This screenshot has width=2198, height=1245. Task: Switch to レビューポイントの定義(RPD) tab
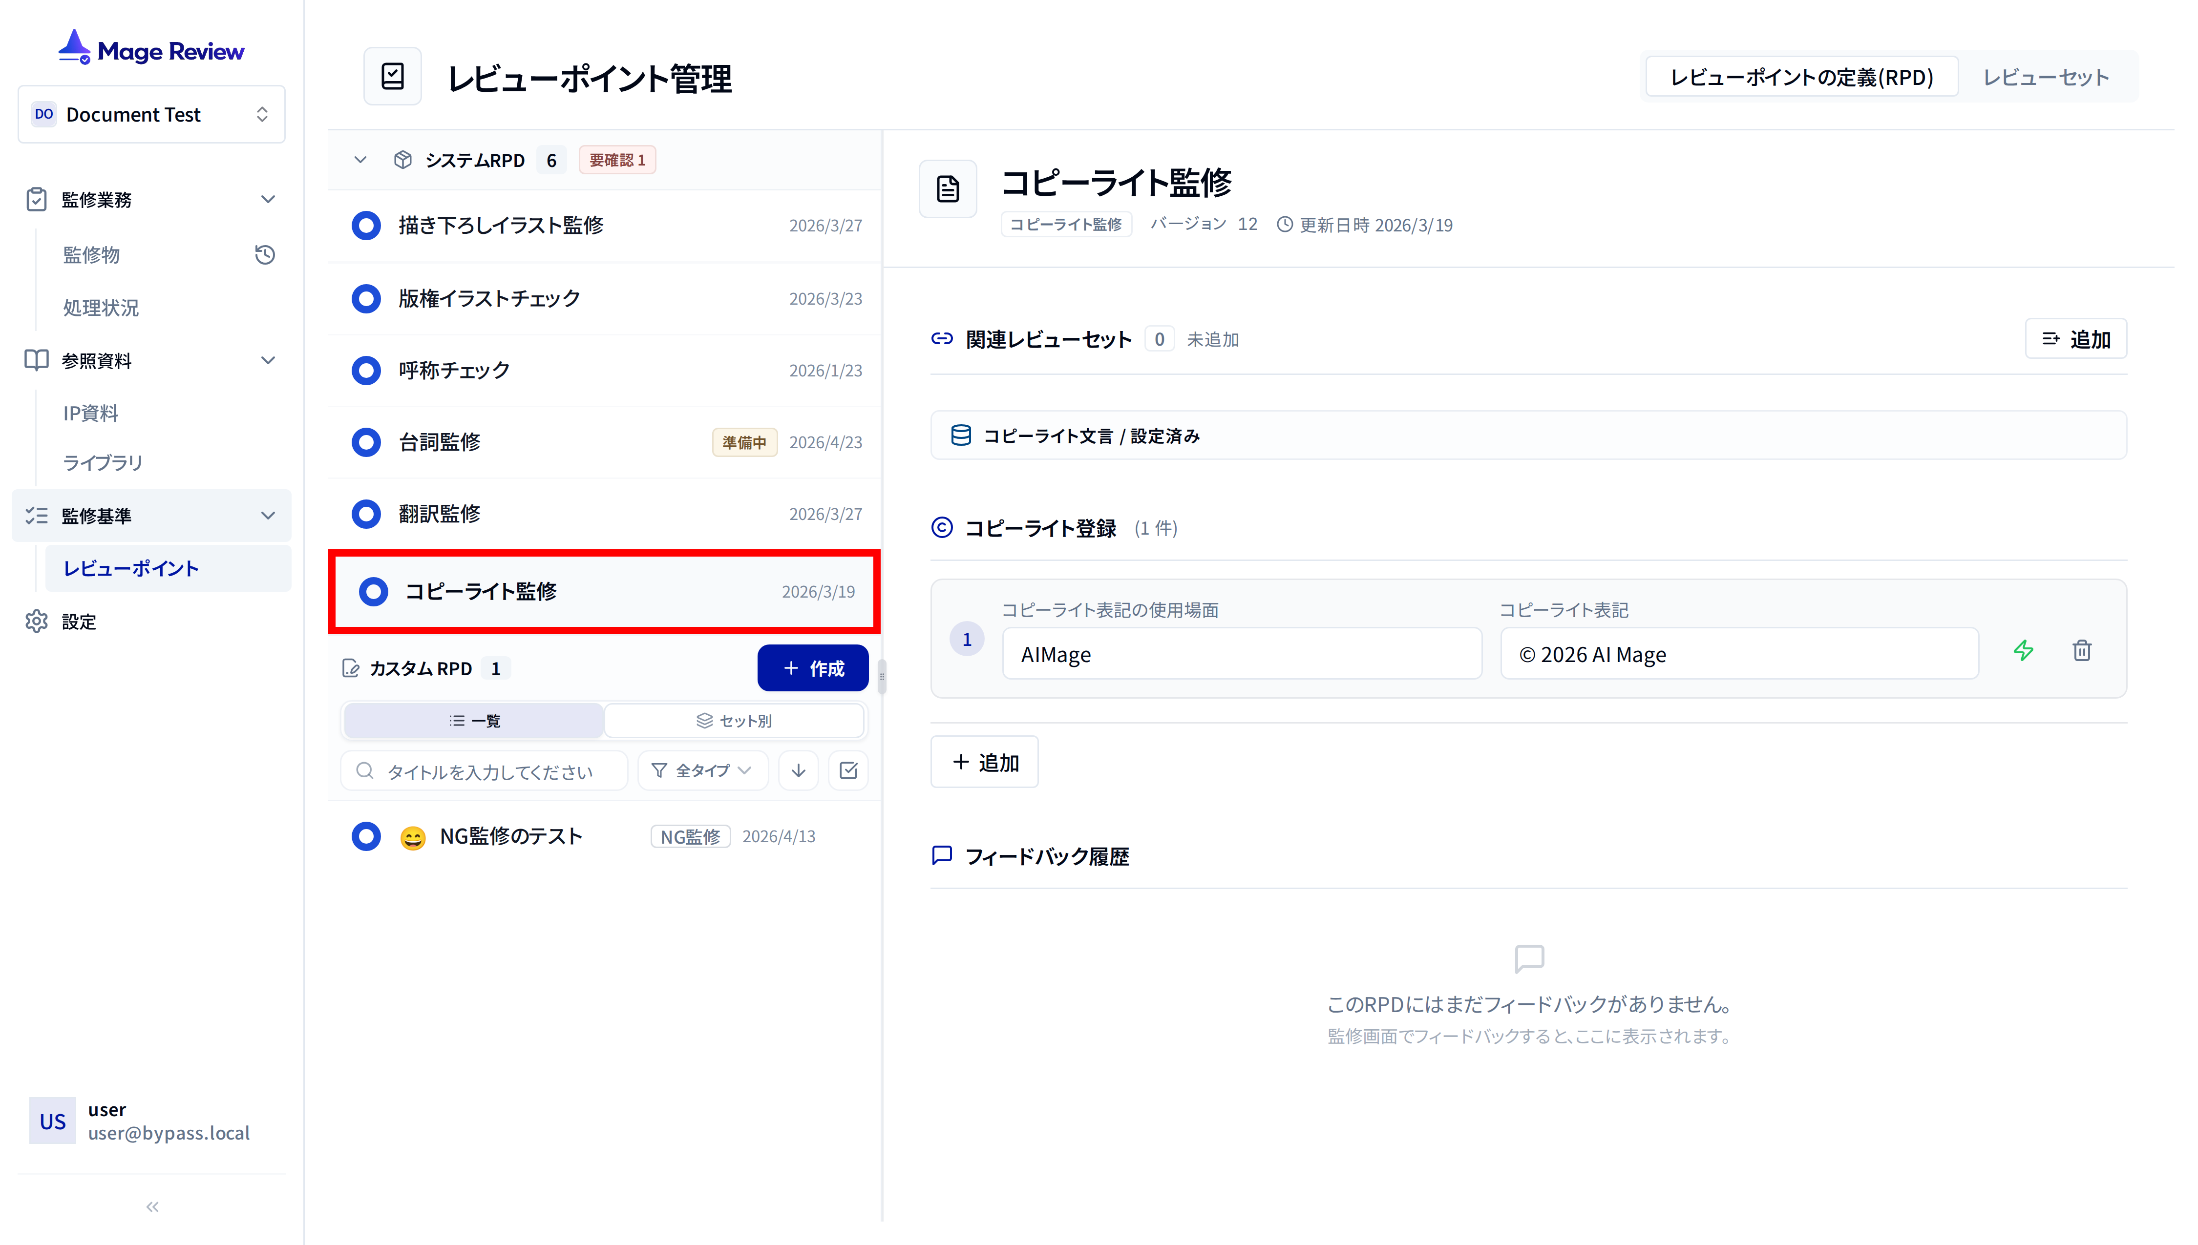(1801, 77)
